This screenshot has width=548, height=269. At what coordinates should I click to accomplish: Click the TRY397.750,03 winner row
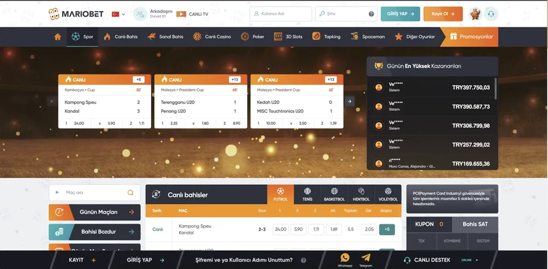[431, 87]
